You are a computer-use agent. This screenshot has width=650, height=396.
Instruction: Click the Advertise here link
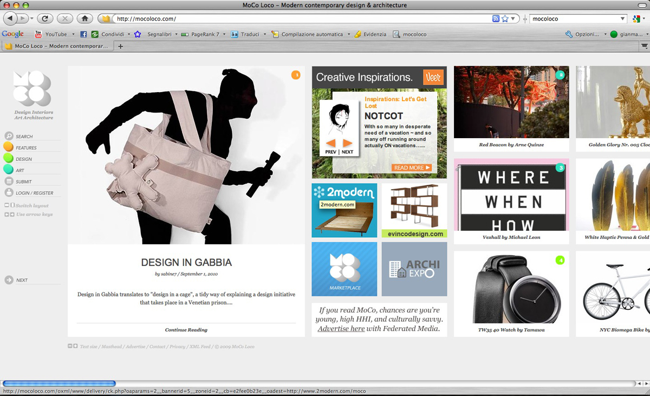[341, 328]
